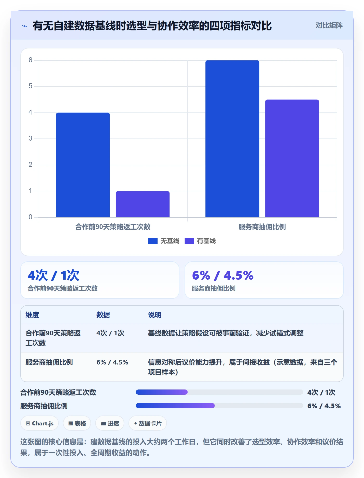
Task: Select the 说明 table column header
Action: coord(155,315)
